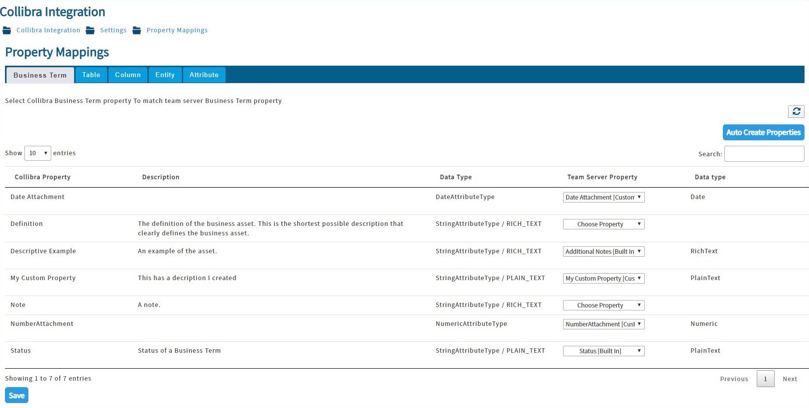Viewport: 809px width, 408px height.
Task: Click the RichText data type in Descriptive Example row
Action: pyautogui.click(x=704, y=251)
